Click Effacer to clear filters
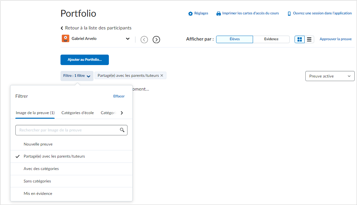 [x=119, y=96]
